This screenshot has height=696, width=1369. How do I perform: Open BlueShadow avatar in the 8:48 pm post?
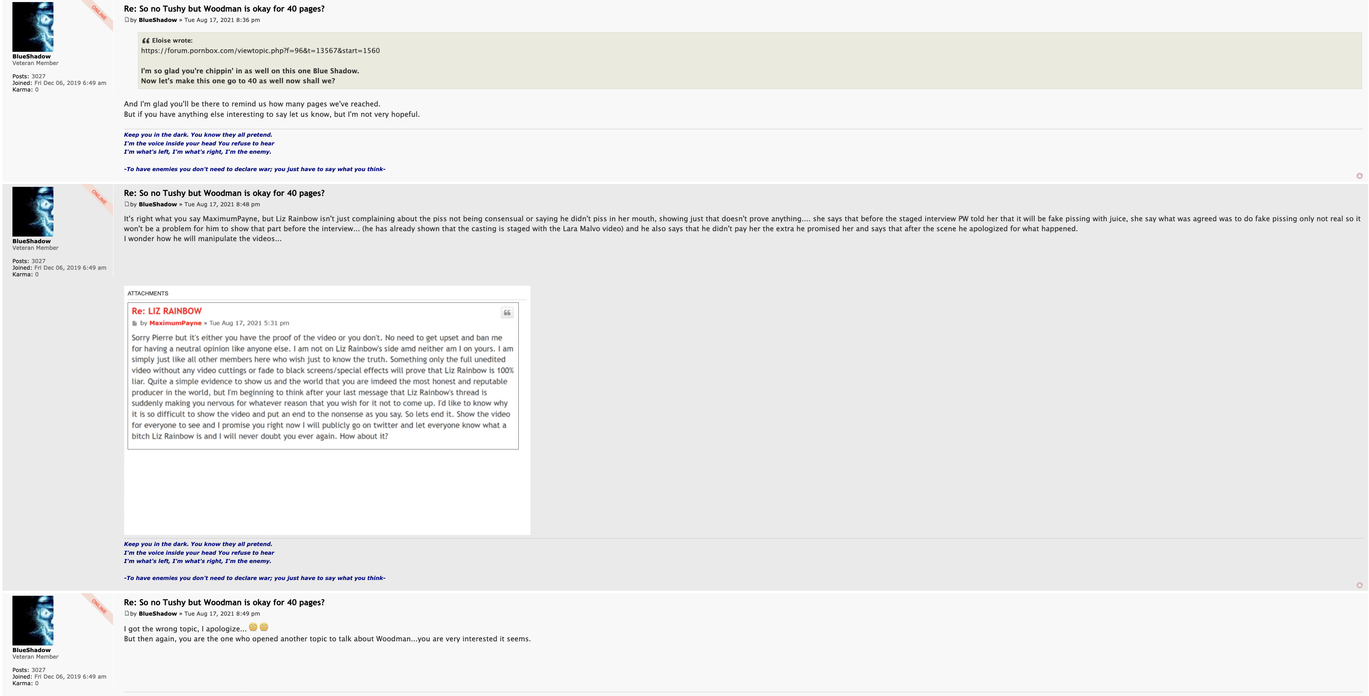pyautogui.click(x=33, y=211)
